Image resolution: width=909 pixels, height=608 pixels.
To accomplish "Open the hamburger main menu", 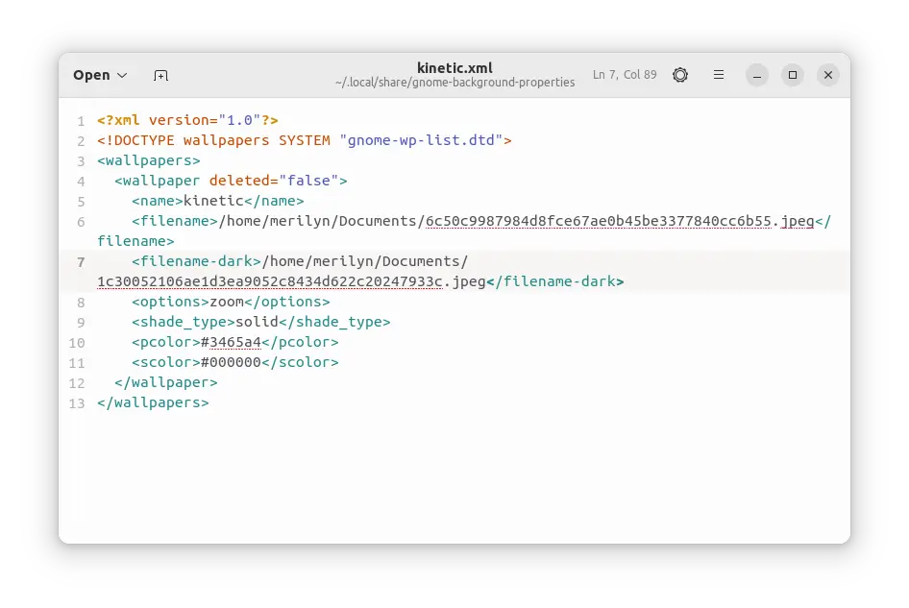I will tap(719, 75).
